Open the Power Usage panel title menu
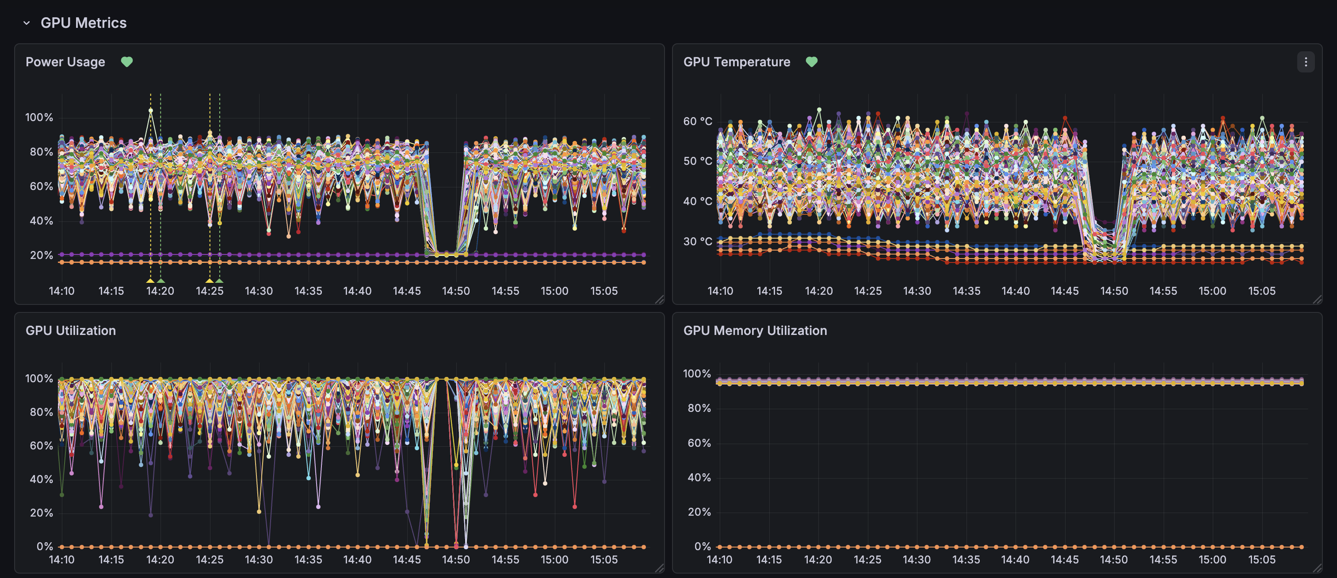The height and width of the screenshot is (578, 1337). [x=65, y=62]
